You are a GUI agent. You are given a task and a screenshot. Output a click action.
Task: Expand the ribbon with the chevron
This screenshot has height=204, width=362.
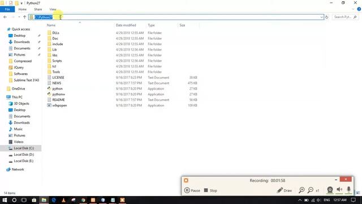[x=353, y=9]
